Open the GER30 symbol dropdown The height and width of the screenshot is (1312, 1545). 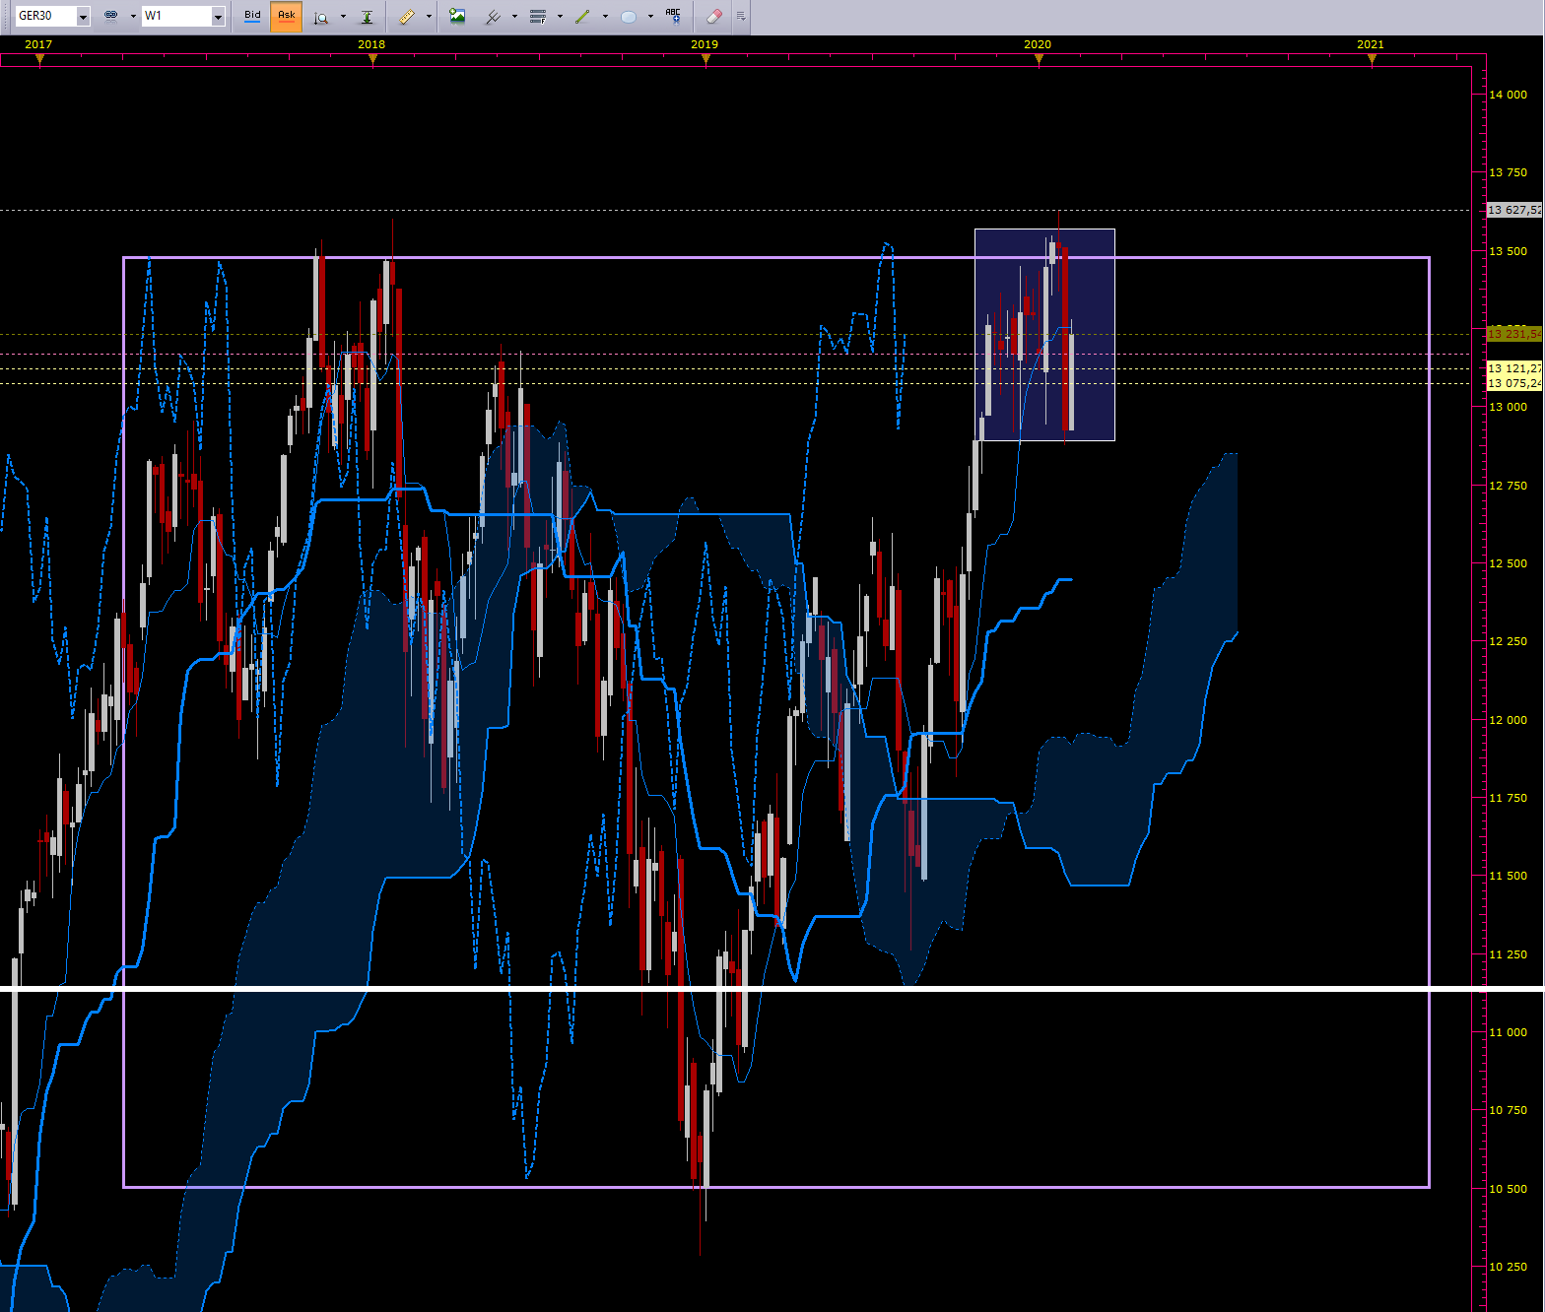(83, 16)
